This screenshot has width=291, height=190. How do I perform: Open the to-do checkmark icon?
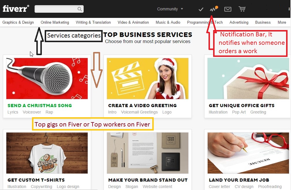201,9
